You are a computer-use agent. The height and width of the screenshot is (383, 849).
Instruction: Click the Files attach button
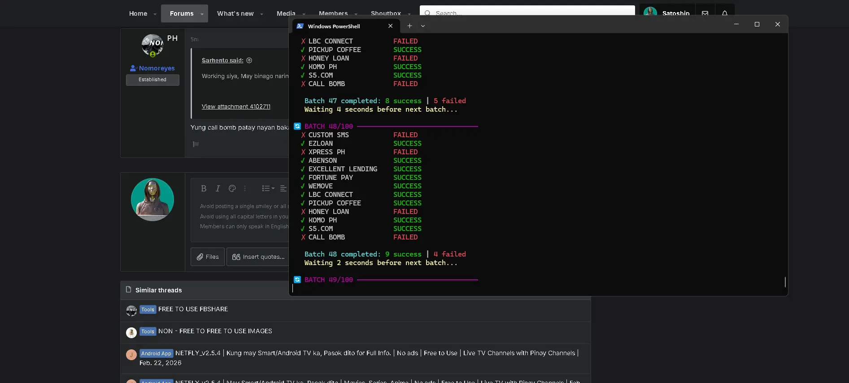coord(208,257)
